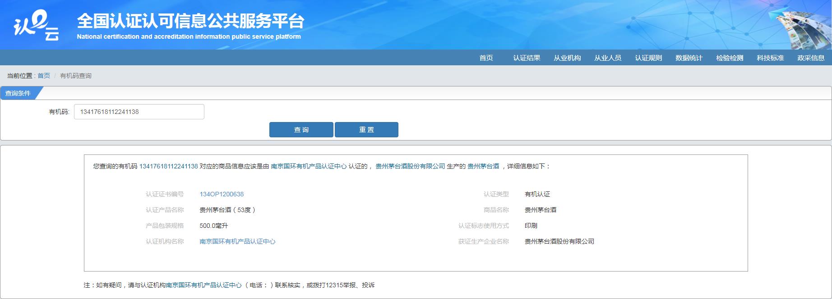The image size is (832, 299).
Task: Click the 认证类型 label
Action: point(496,194)
